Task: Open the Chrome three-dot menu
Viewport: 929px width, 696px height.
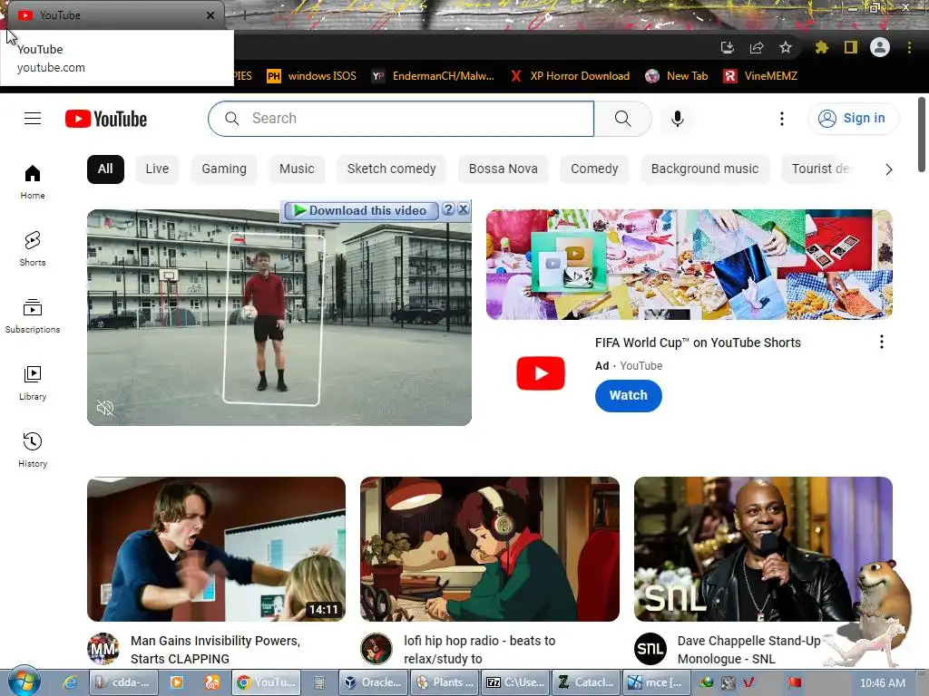Action: click(x=909, y=47)
